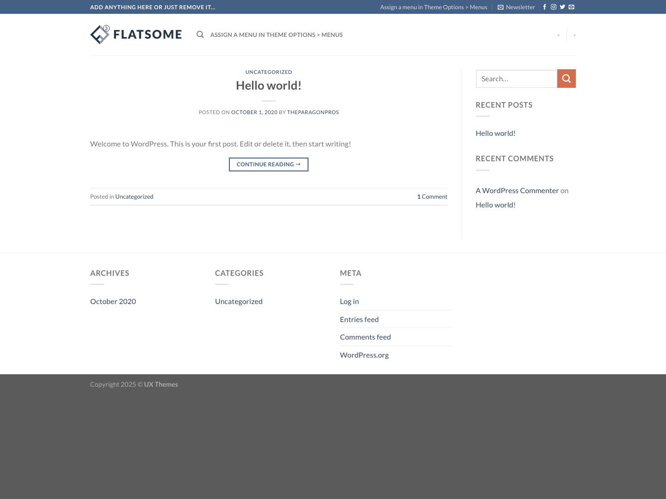Click the Flatsome logo
The image size is (666, 499).
(136, 34)
